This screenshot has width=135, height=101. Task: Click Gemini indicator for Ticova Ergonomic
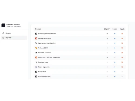(115, 67)
